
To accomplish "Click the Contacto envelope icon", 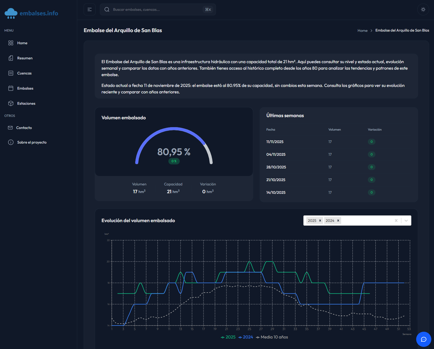I will pyautogui.click(x=10, y=128).
